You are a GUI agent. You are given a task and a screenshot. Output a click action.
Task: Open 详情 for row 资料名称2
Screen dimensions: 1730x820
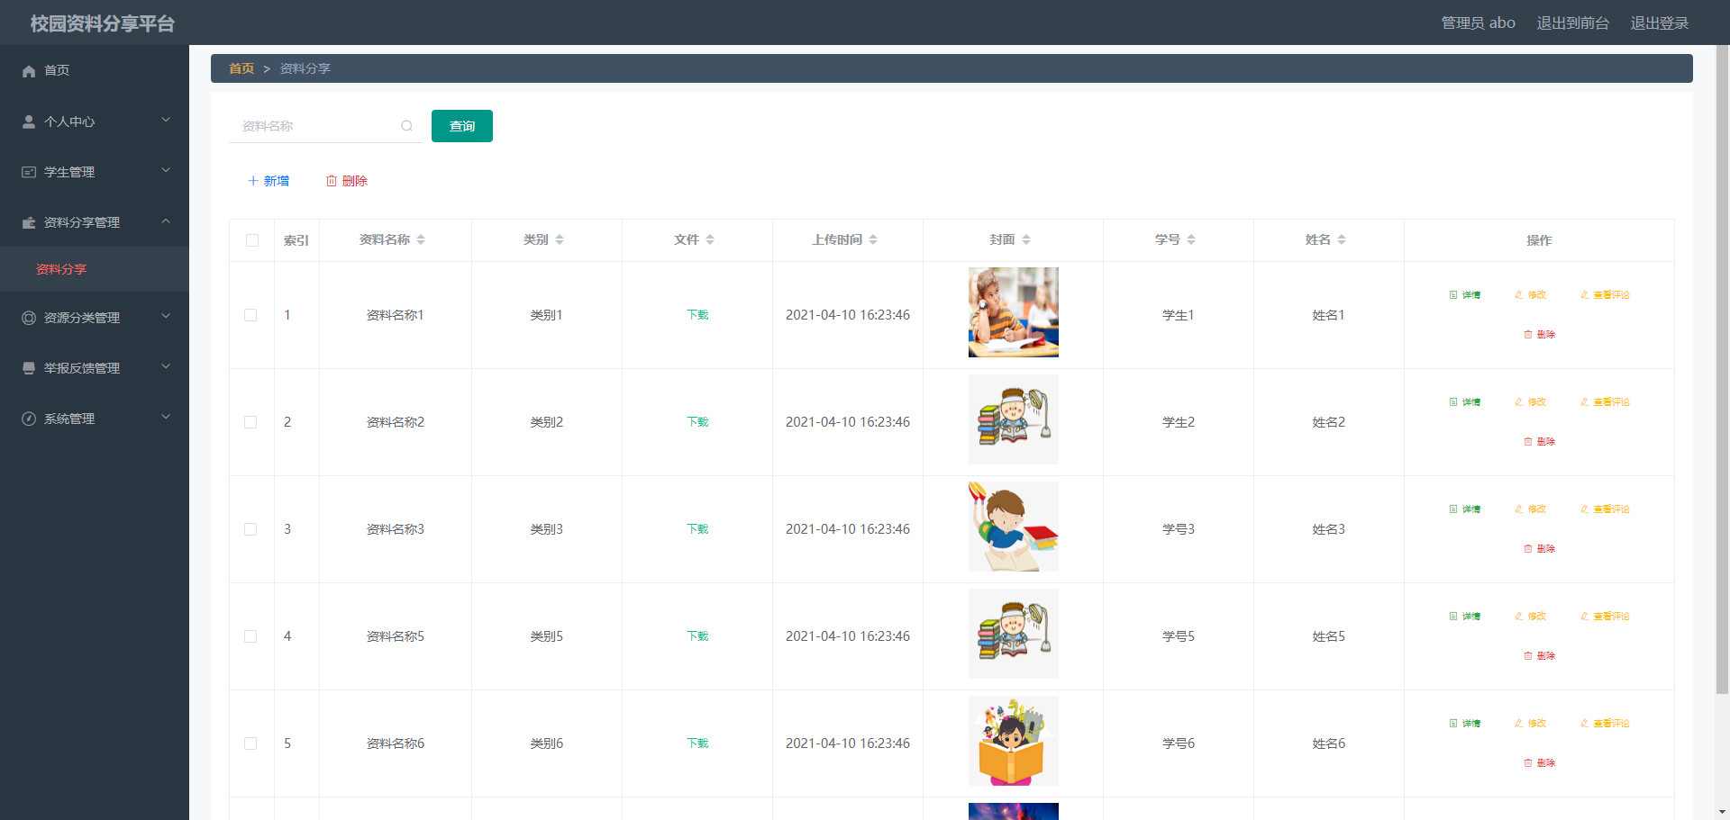(x=1465, y=402)
